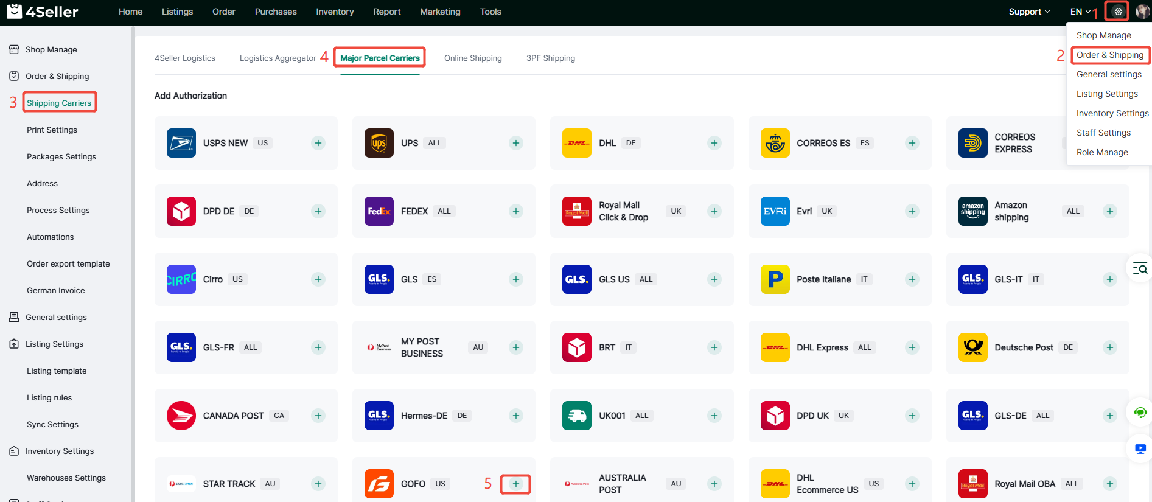The width and height of the screenshot is (1152, 502).
Task: Open the Listings top menu
Action: (177, 12)
